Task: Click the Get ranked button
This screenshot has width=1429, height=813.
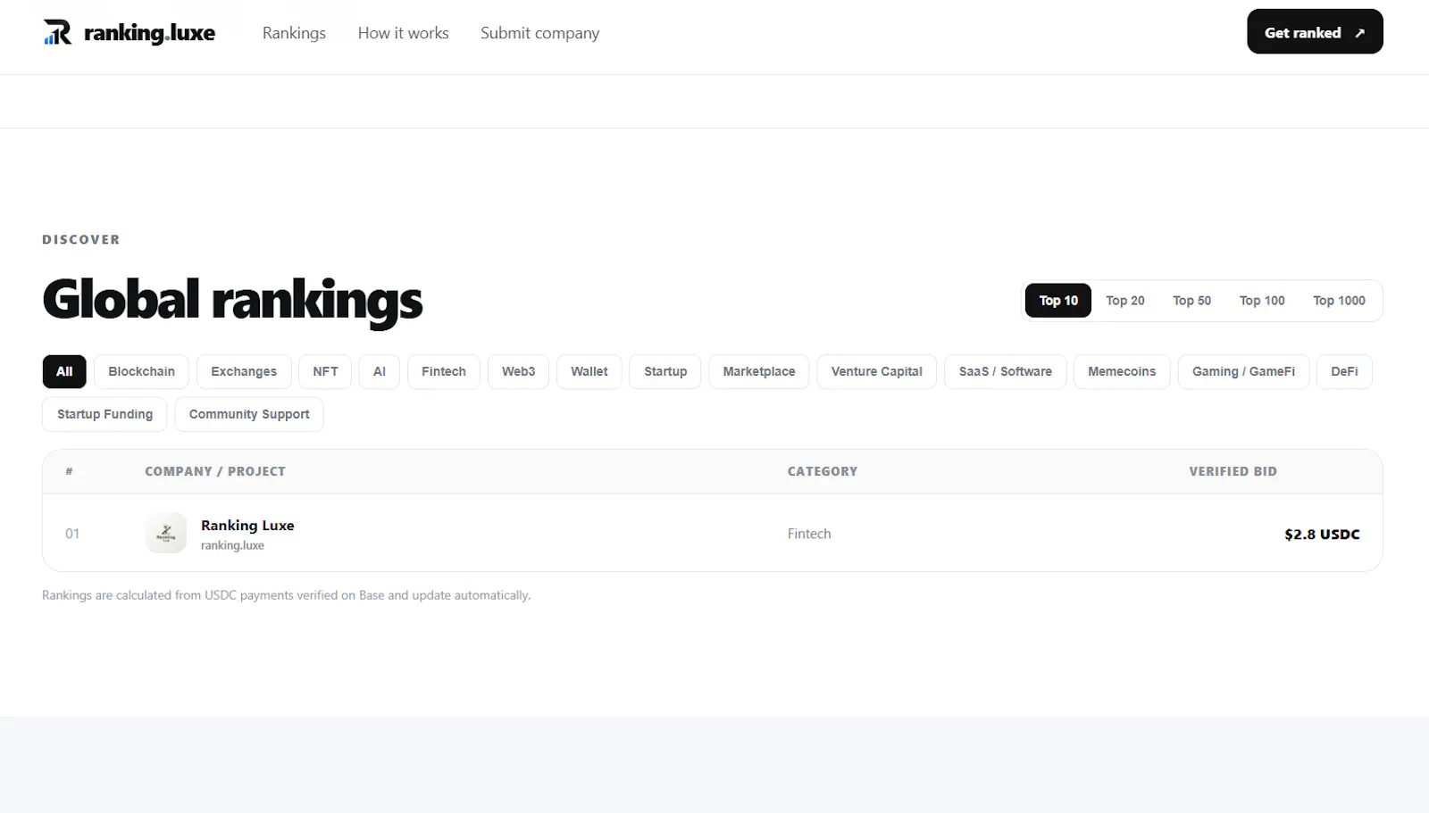Action: pos(1315,32)
